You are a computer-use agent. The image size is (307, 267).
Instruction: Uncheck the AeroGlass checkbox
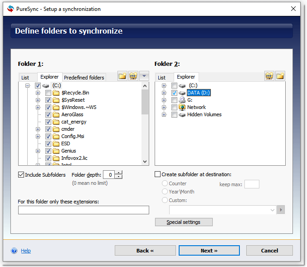[48, 114]
